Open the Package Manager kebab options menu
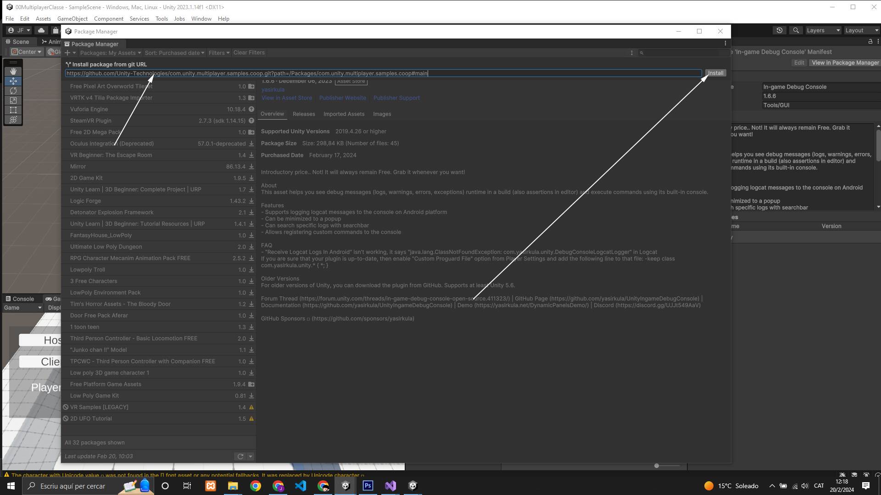 coord(725,44)
